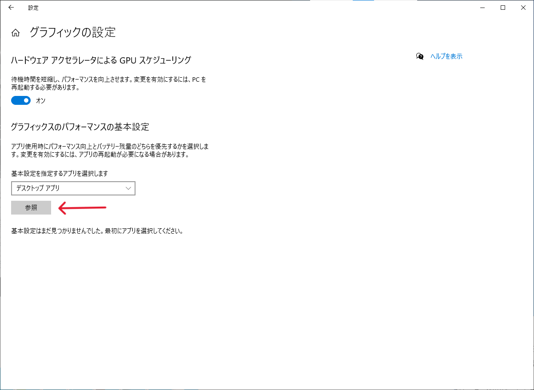The width and height of the screenshot is (534, 390).
Task: Click the 設定 window title text
Action: tap(33, 8)
